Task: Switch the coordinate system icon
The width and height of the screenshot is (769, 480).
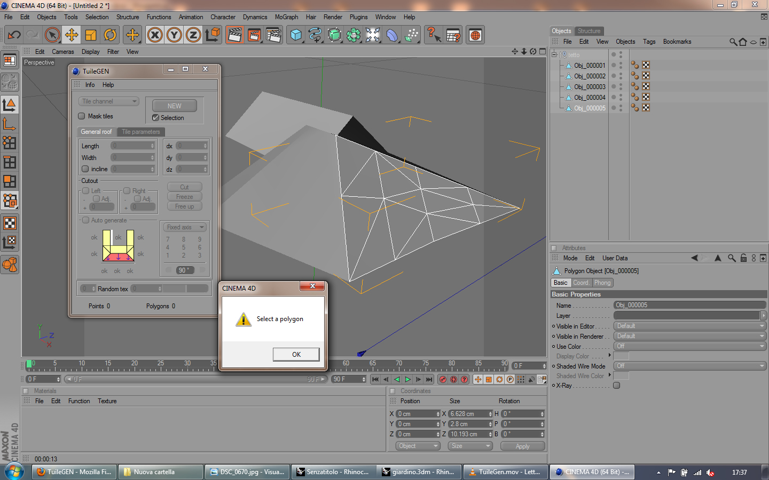Action: tap(213, 35)
